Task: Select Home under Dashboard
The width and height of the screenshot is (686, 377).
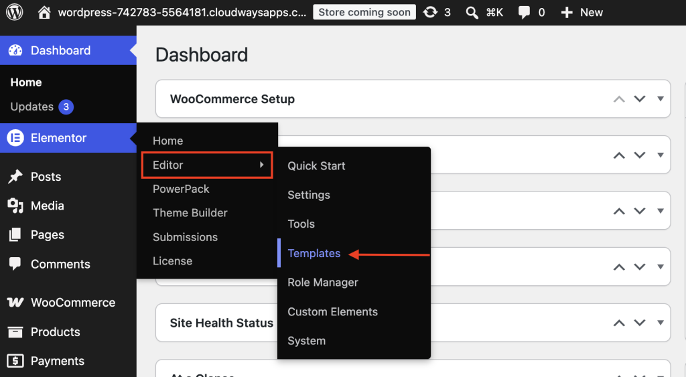Action: pos(26,82)
